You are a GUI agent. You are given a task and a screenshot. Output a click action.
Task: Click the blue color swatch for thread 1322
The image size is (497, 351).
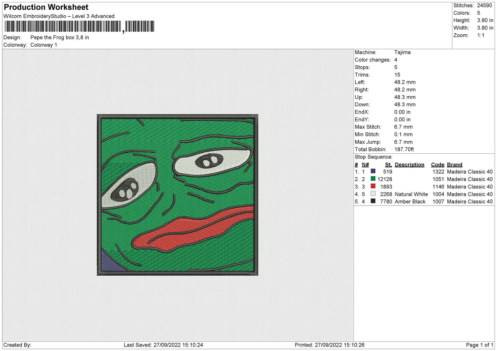point(373,171)
